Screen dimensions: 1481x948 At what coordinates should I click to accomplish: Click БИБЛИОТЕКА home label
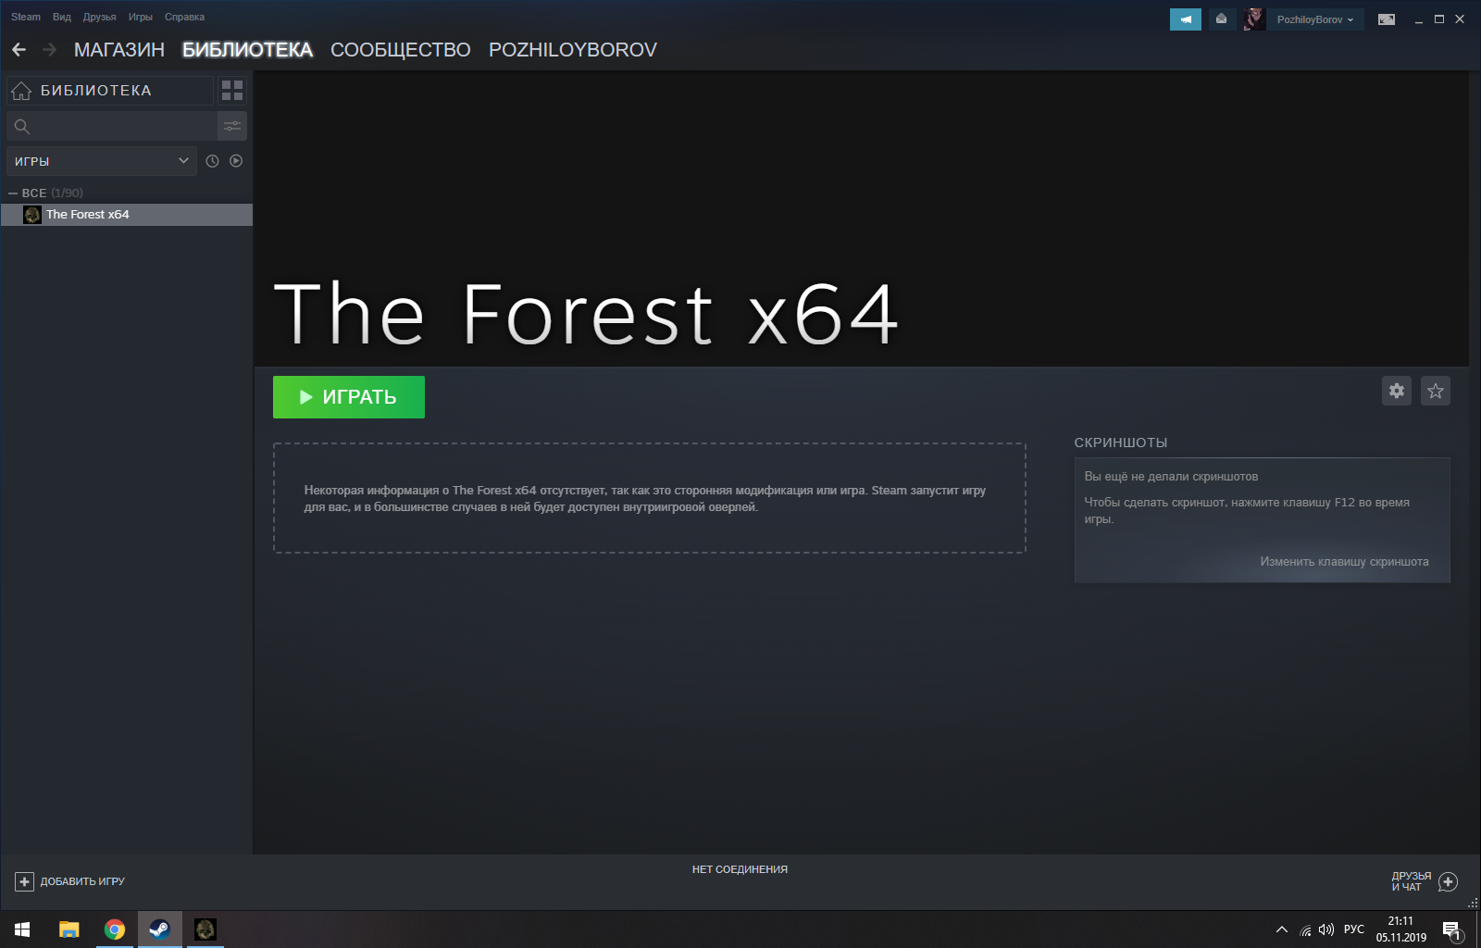96,91
